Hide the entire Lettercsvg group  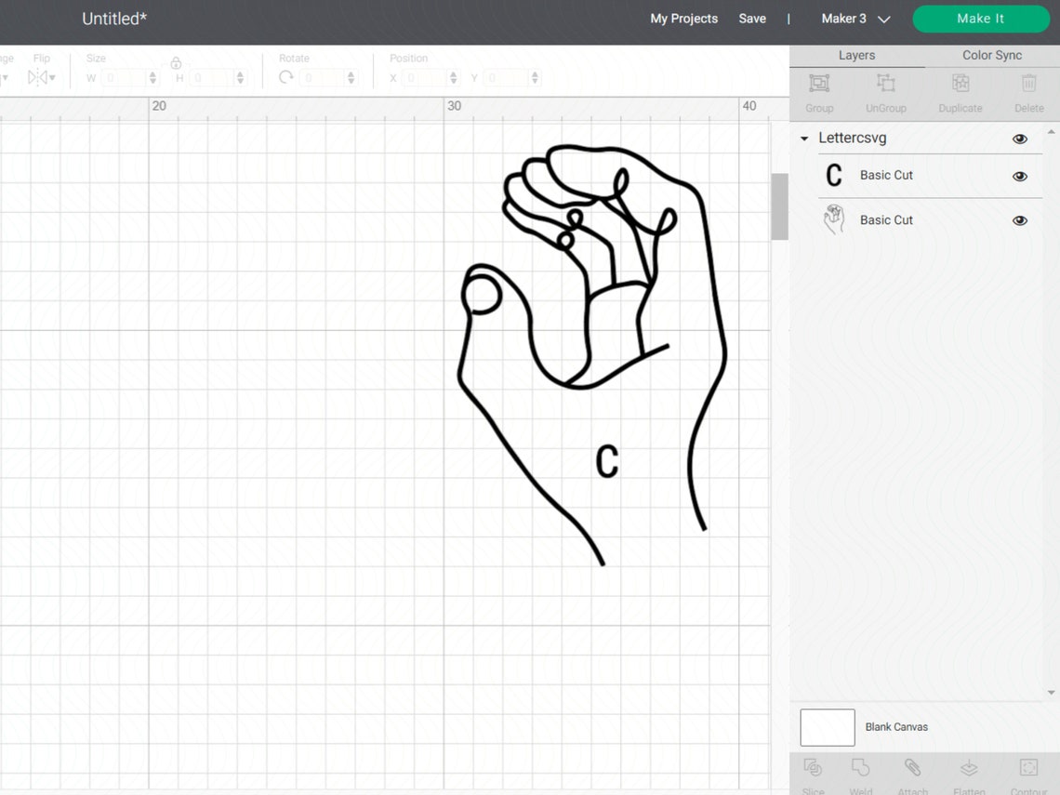point(1020,139)
